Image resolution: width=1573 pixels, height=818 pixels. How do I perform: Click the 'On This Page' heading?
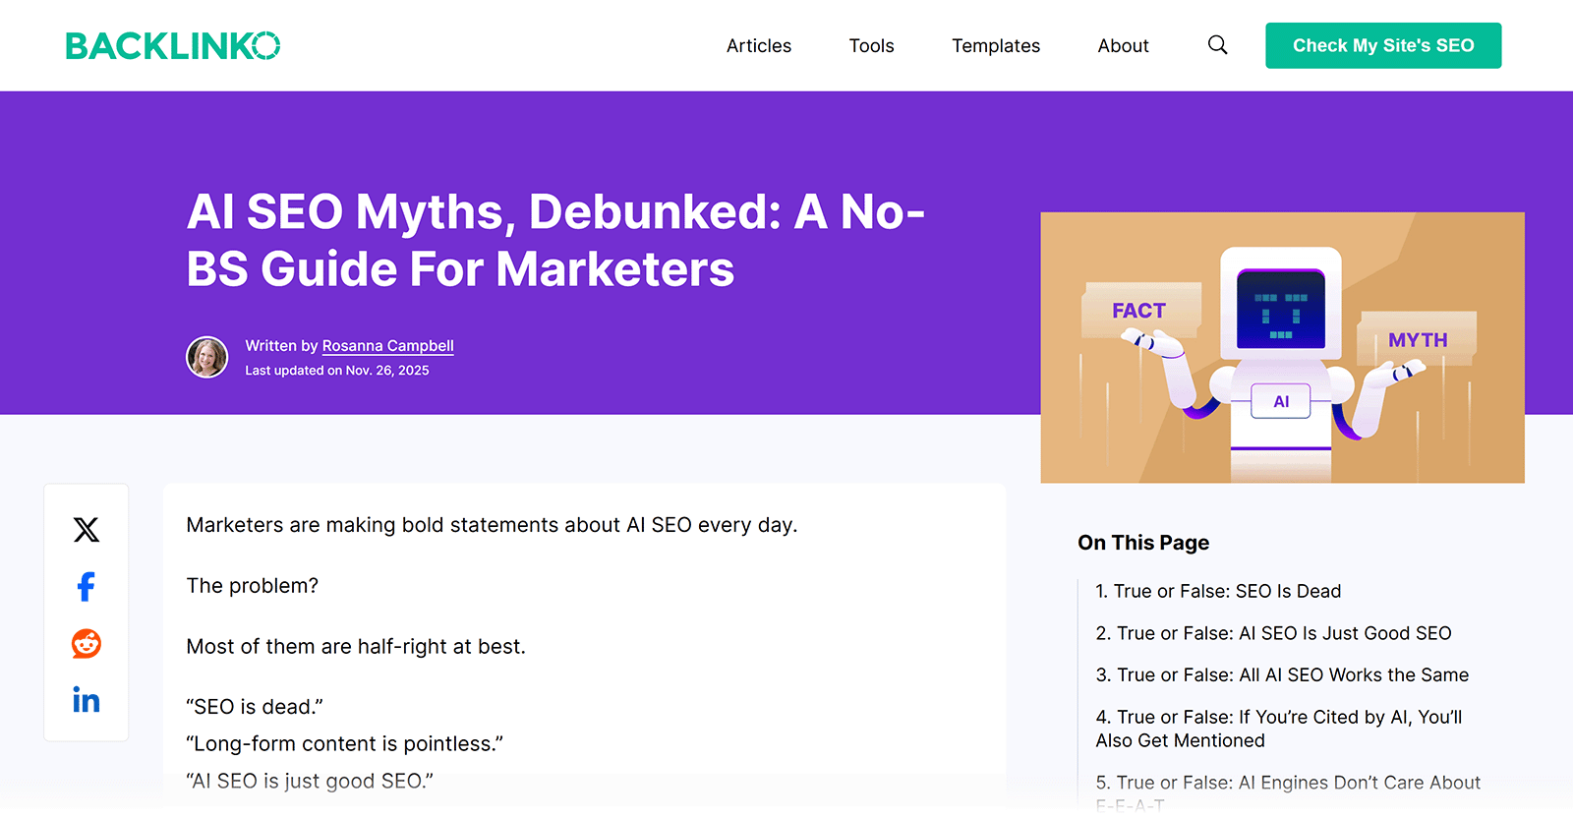point(1142,542)
